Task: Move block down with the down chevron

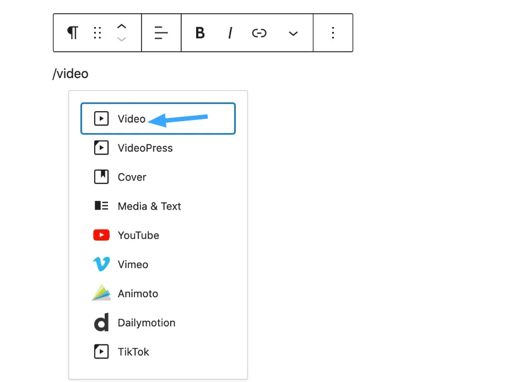Action: (122, 39)
